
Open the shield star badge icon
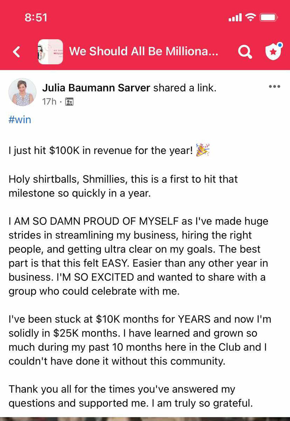click(274, 51)
